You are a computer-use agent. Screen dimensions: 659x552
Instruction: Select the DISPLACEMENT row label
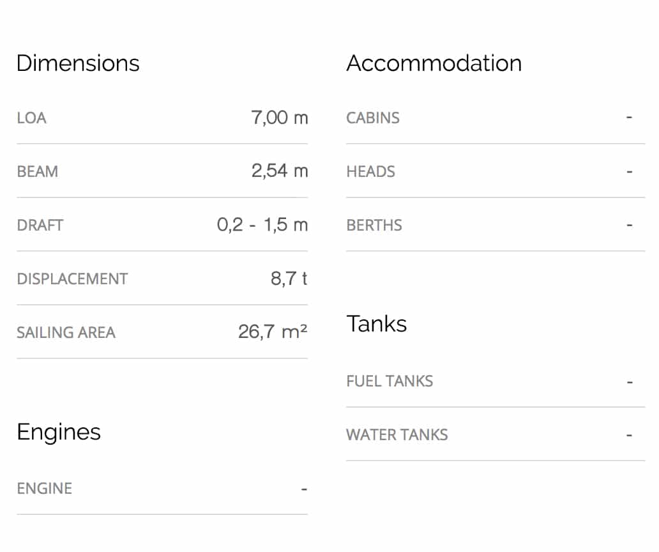click(x=72, y=279)
